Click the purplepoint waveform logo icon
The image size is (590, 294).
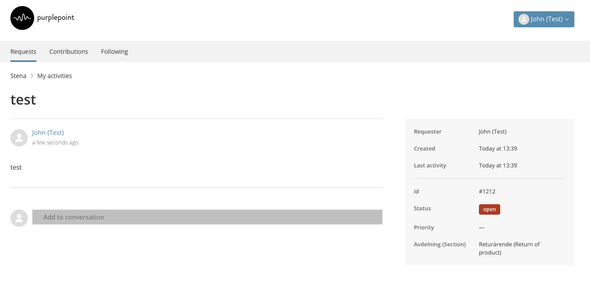click(22, 18)
